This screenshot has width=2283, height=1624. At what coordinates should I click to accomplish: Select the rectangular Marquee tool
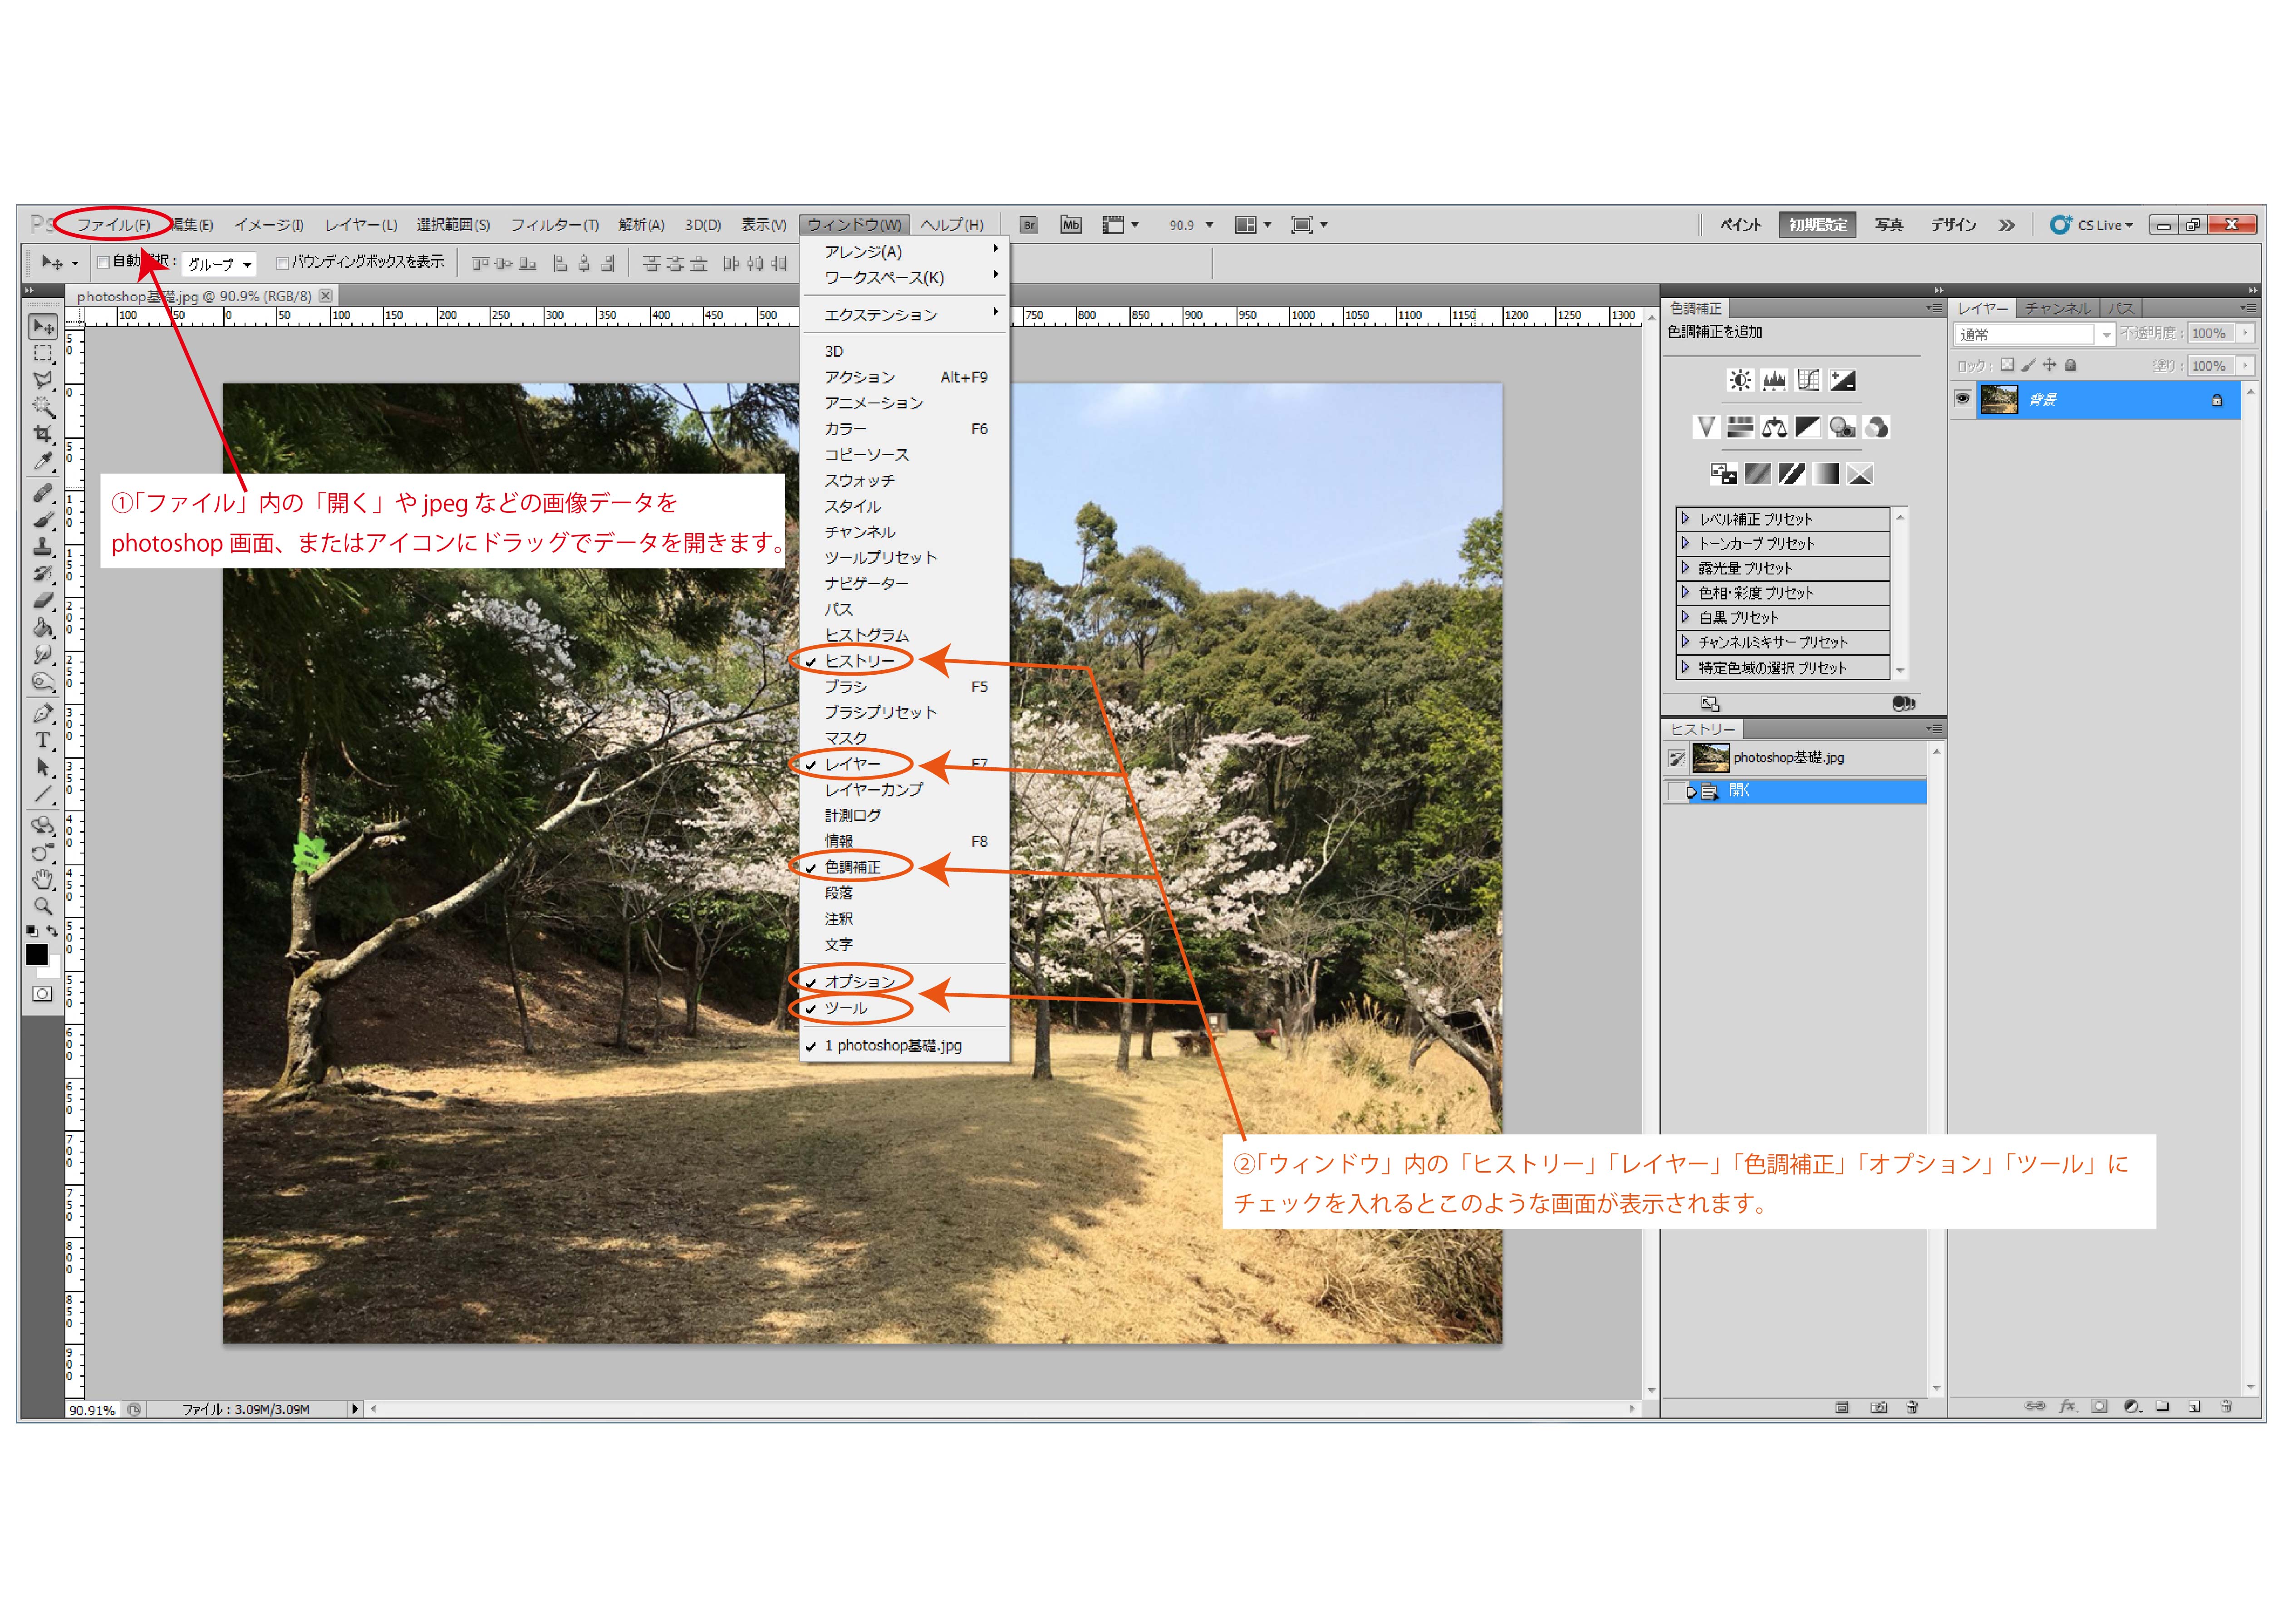coord(42,354)
